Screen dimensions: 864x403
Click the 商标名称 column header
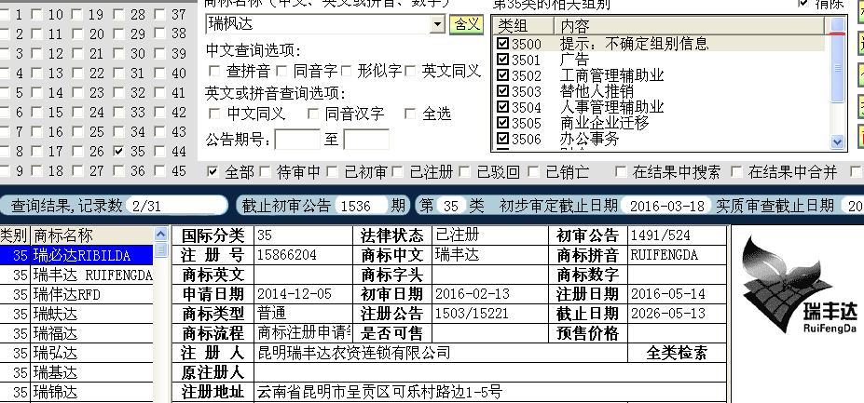[91, 235]
